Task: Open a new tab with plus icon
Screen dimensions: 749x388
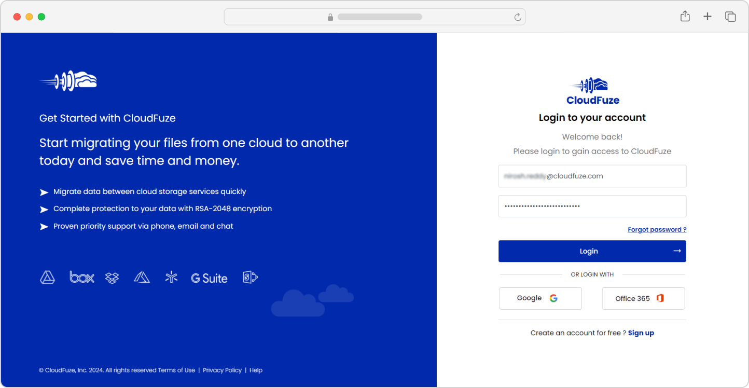Action: 708,17
